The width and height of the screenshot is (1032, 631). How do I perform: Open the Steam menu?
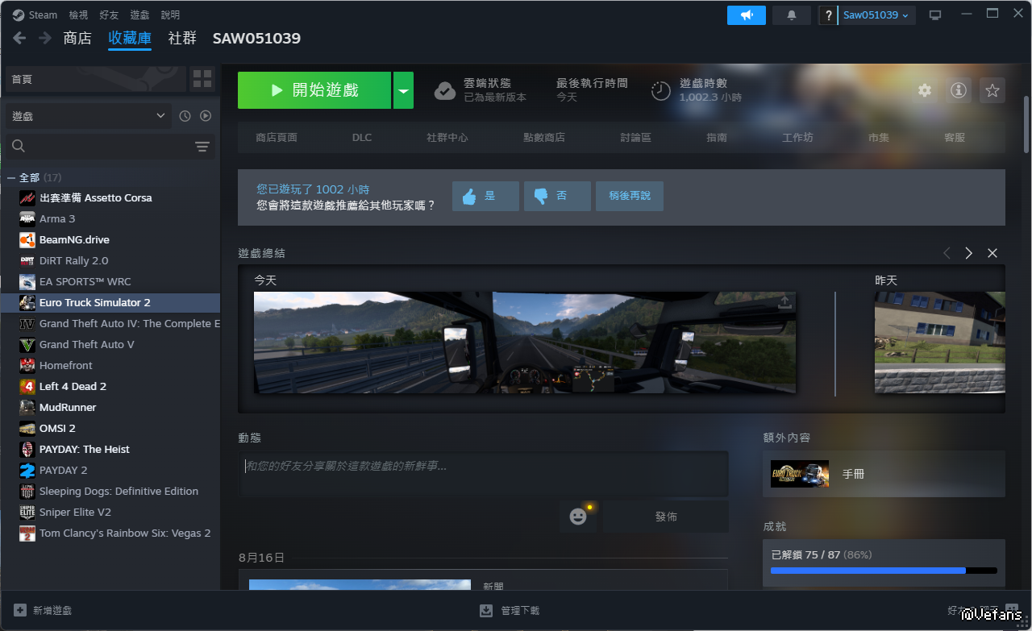tap(43, 15)
